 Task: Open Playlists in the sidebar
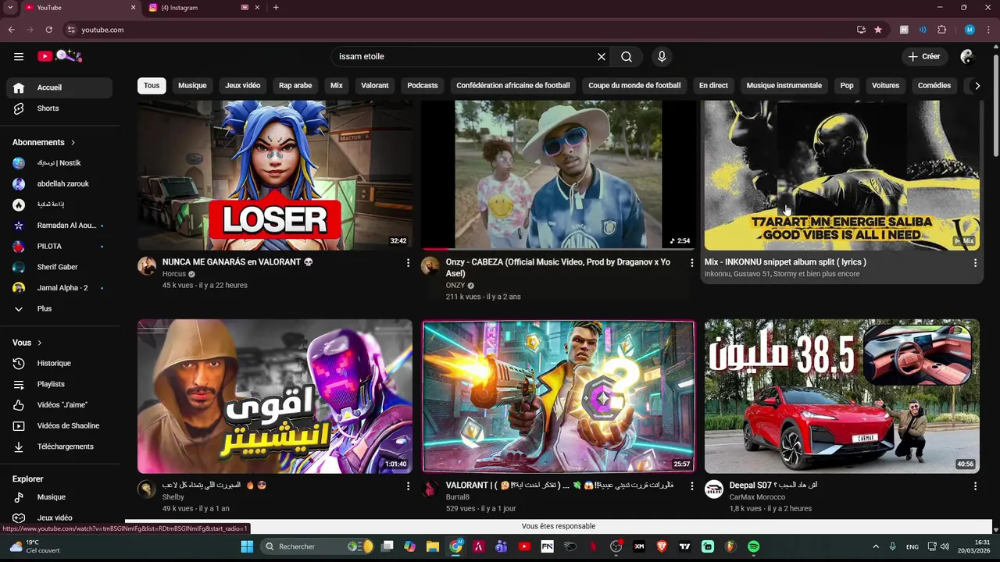tap(59, 384)
